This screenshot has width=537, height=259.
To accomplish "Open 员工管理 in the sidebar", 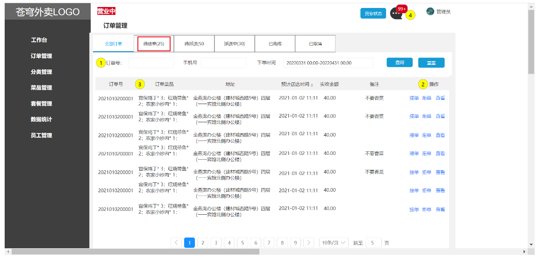I will tap(42, 135).
